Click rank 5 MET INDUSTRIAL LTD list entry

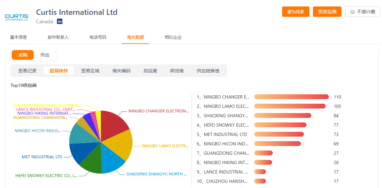pyautogui.click(x=222, y=134)
